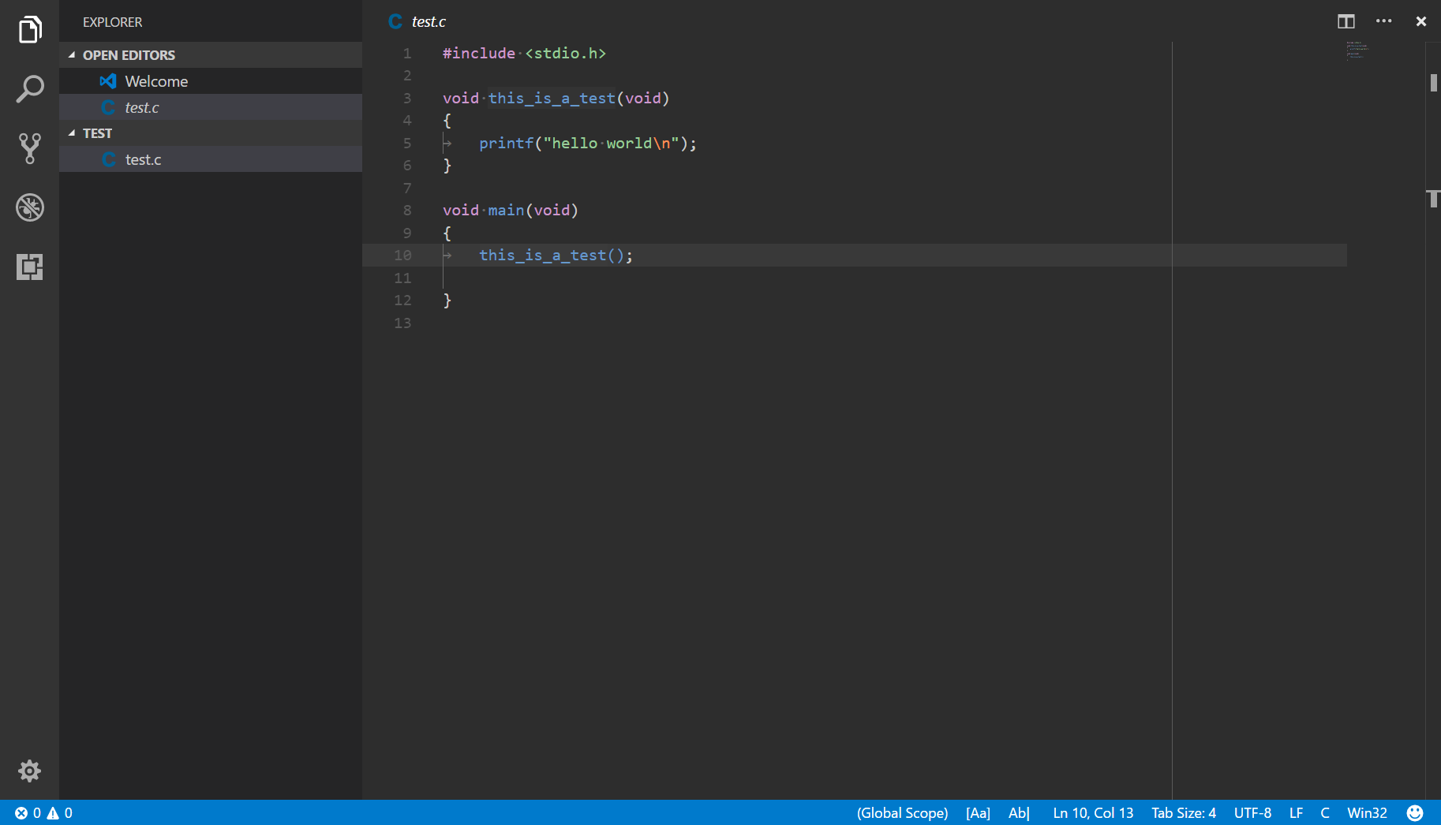Toggle the [Aa] status bar item

pyautogui.click(x=978, y=813)
